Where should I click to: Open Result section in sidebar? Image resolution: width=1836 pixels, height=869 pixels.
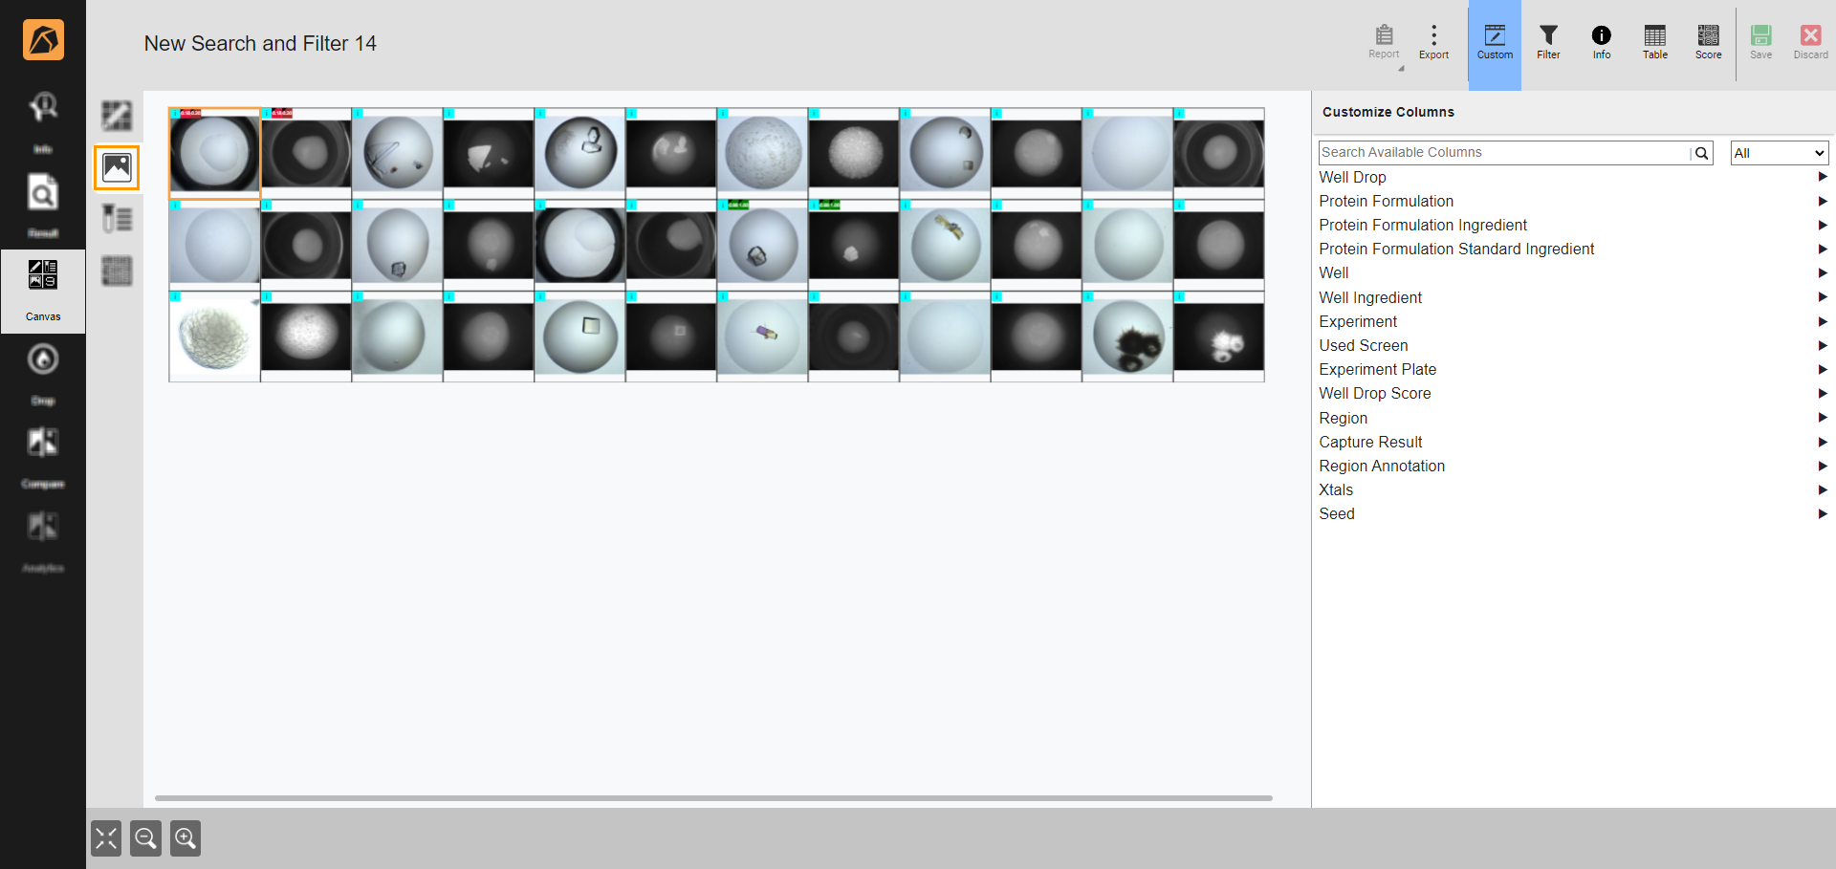point(43,206)
